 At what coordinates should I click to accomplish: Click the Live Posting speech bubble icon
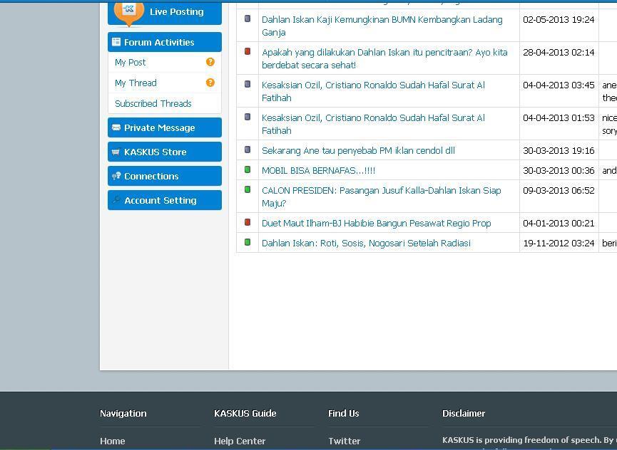(x=129, y=11)
